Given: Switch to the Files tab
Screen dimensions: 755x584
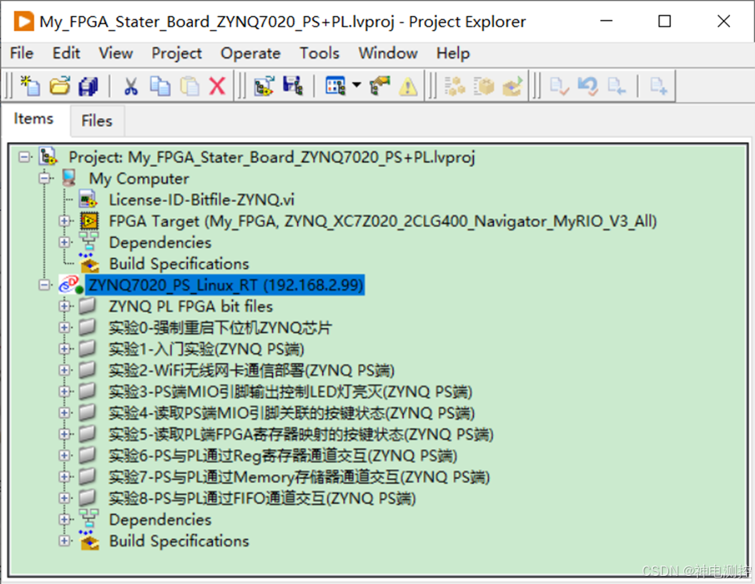Looking at the screenshot, I should coord(96,121).
